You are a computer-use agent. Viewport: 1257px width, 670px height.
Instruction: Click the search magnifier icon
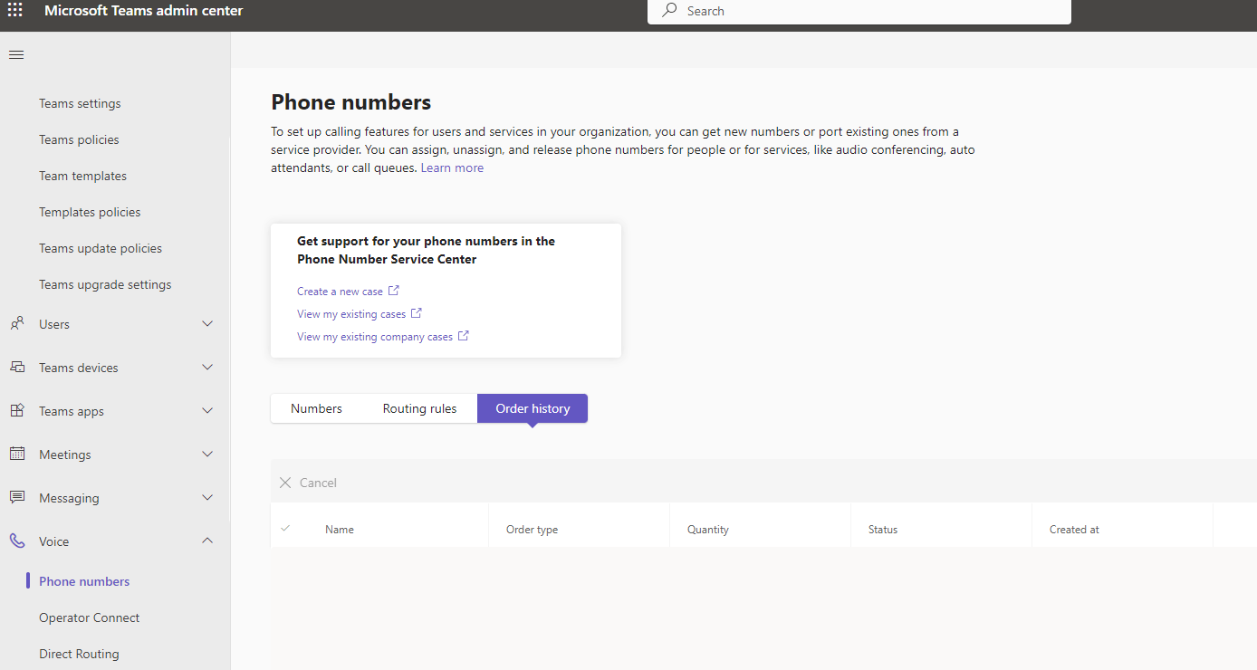click(667, 11)
